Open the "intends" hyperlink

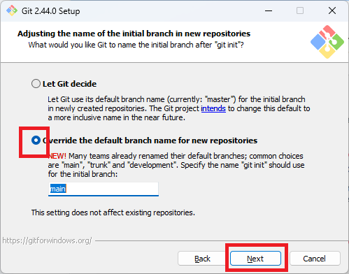click(213, 108)
